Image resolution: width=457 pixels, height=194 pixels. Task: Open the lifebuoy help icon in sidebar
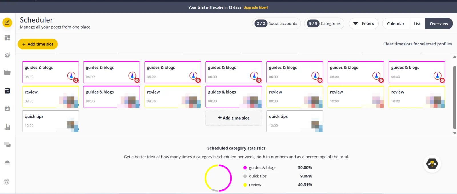click(7, 182)
